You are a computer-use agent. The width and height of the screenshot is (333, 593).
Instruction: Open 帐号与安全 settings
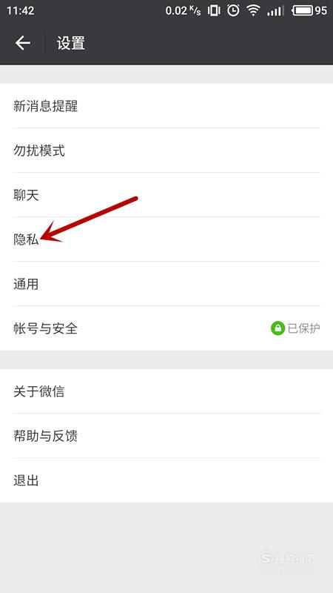[x=166, y=328]
